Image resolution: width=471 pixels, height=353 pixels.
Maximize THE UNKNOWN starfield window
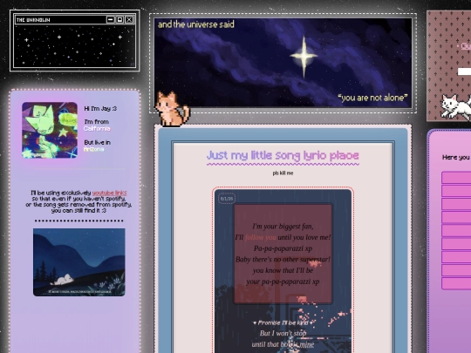coord(119,20)
